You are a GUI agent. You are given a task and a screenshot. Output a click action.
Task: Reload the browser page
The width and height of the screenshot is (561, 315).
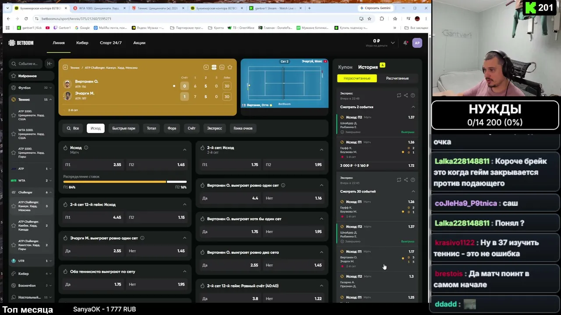coord(26,19)
